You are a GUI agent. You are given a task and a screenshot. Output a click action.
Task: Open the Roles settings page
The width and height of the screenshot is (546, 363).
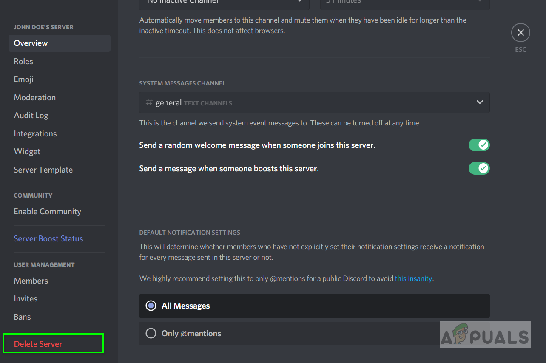[23, 61]
